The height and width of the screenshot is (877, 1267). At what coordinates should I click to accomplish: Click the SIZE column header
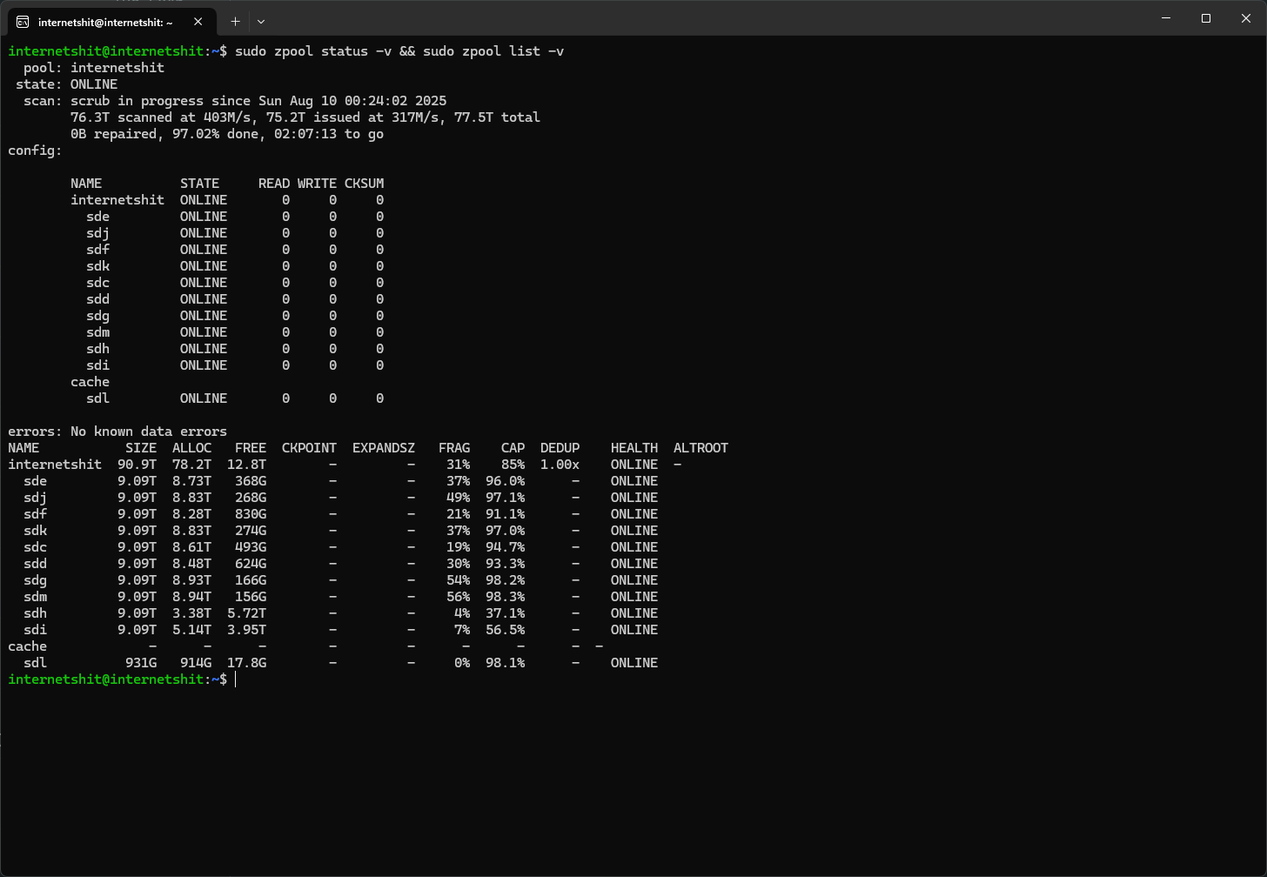coord(141,448)
